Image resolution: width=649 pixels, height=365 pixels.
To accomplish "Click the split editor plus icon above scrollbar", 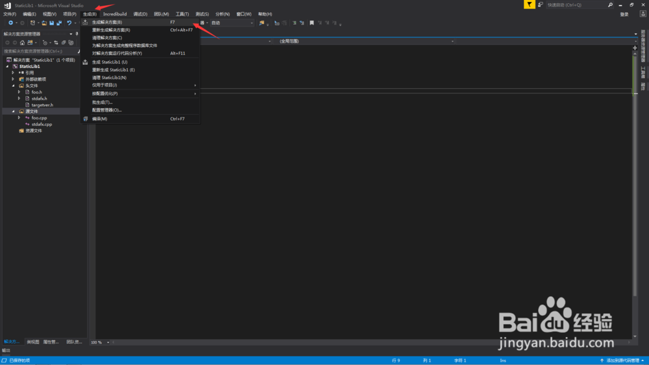I will click(x=635, y=48).
